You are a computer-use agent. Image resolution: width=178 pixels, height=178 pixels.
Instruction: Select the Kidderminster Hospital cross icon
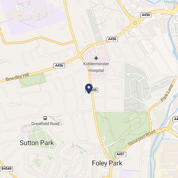[96, 58]
